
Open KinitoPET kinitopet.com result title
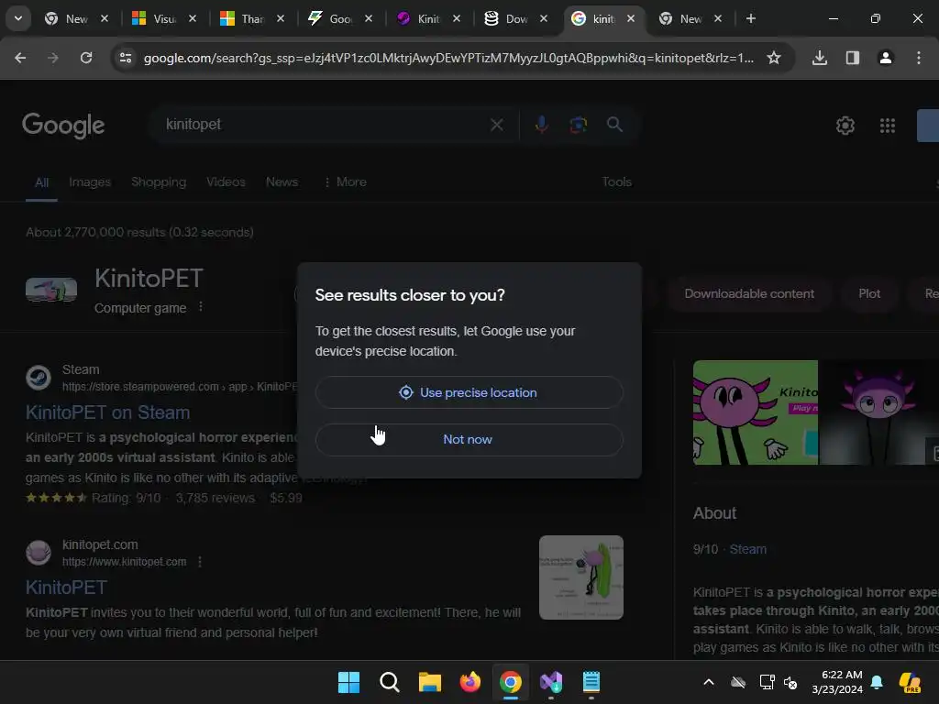point(66,588)
